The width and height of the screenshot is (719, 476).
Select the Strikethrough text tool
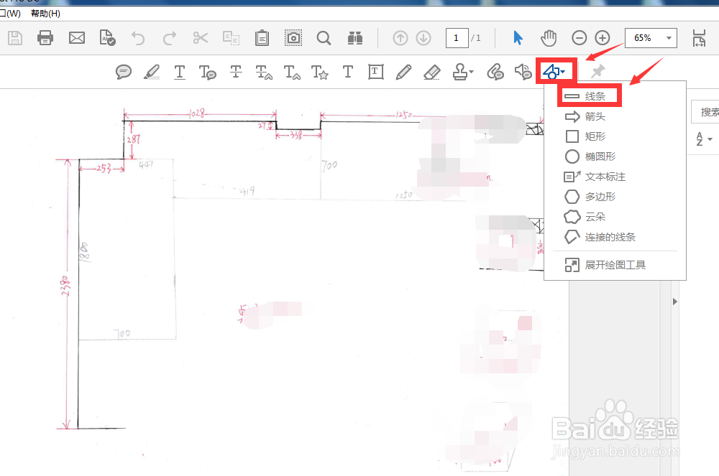tap(236, 72)
